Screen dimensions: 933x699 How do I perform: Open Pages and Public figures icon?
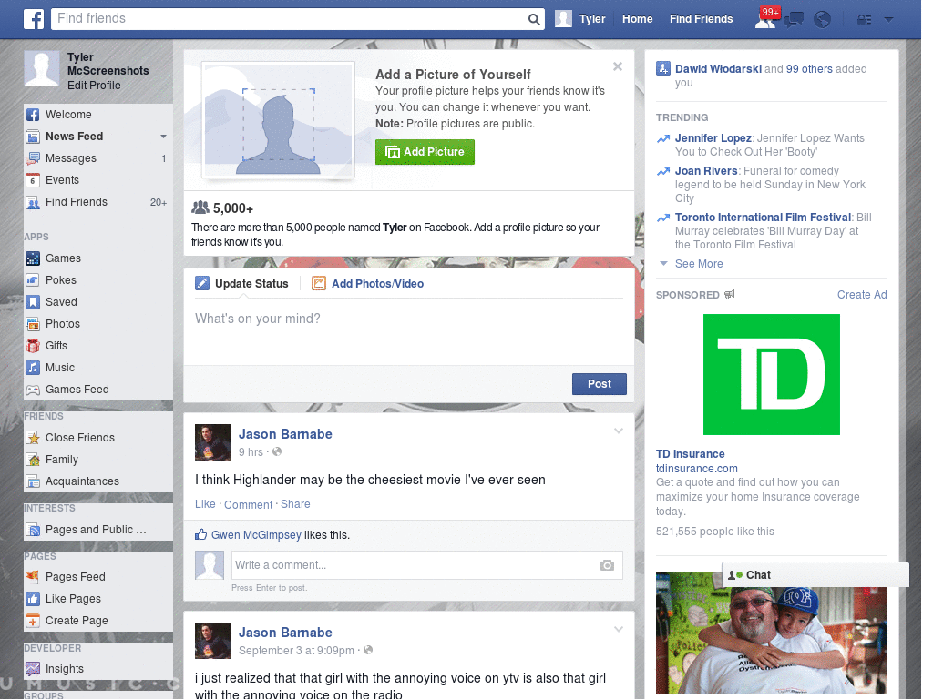tap(33, 530)
